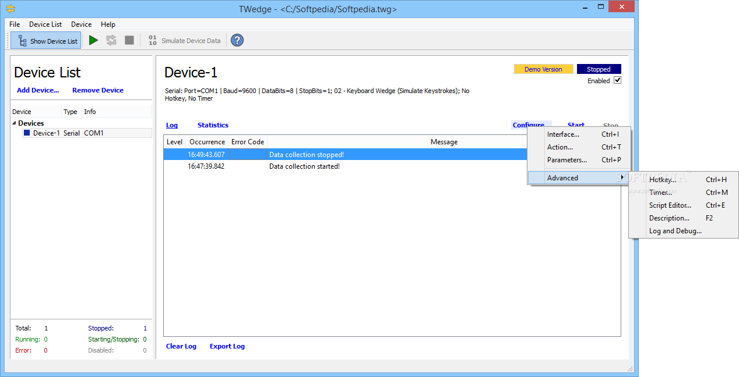This screenshot has height=377, width=739.
Task: Click the gray Stop square icon
Action: coord(129,40)
